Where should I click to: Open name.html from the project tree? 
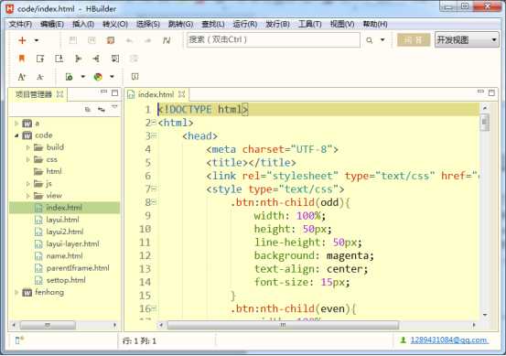[59, 256]
